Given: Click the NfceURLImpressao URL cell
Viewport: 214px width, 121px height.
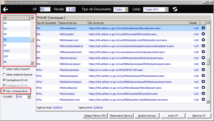Looking at the screenshot, I should [x=116, y=70].
